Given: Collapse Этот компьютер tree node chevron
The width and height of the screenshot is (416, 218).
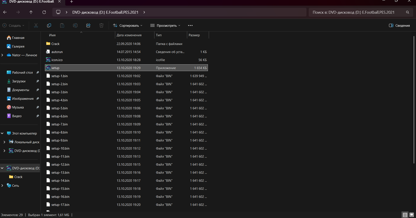Looking at the screenshot, I should click(3, 133).
